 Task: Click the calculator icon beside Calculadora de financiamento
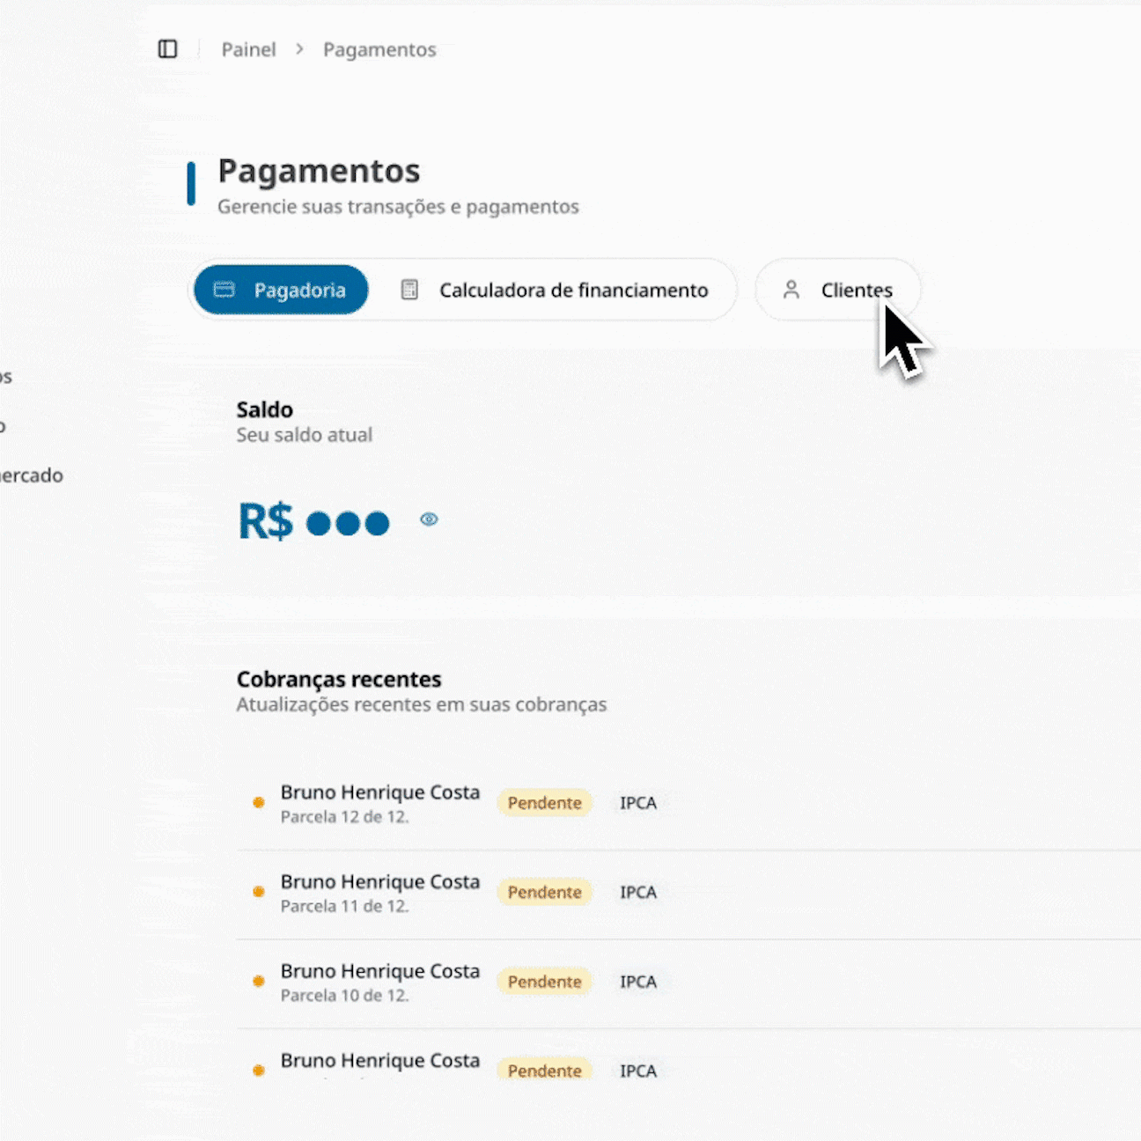click(x=409, y=290)
